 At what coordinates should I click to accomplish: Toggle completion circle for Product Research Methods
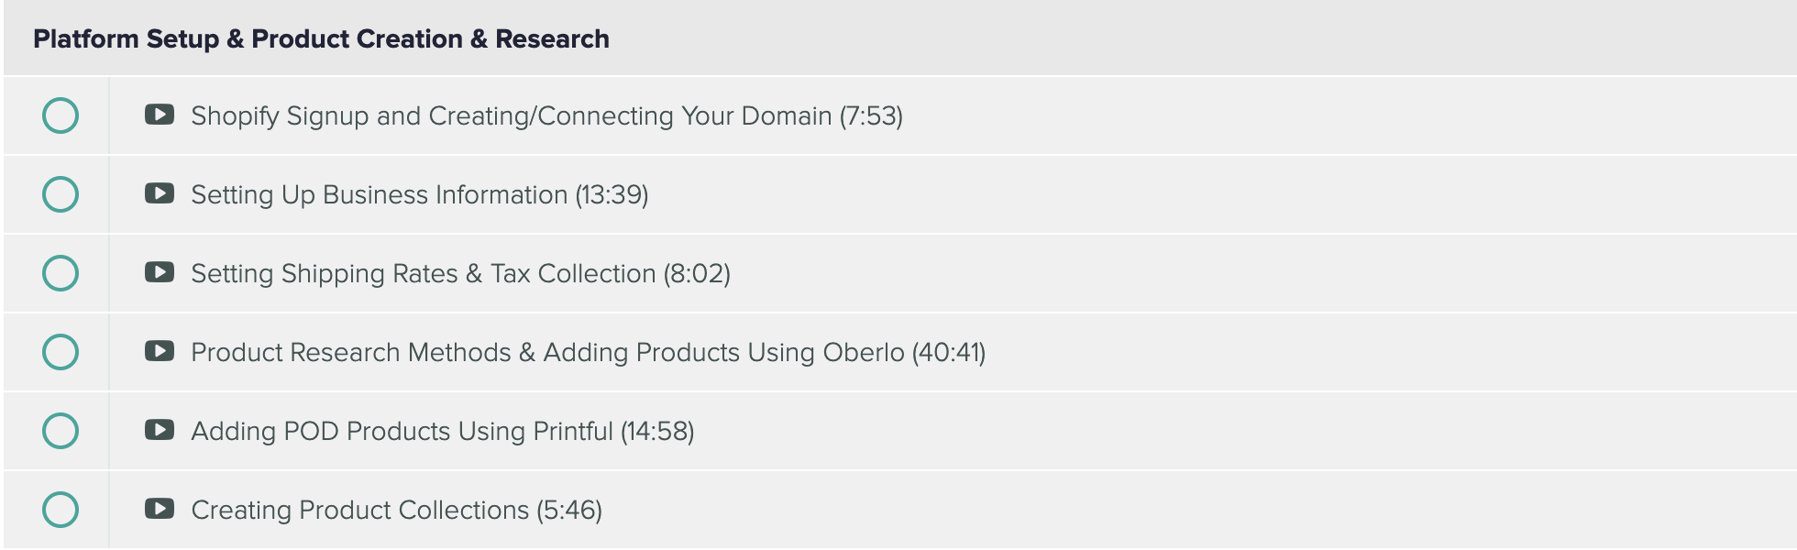(x=61, y=352)
